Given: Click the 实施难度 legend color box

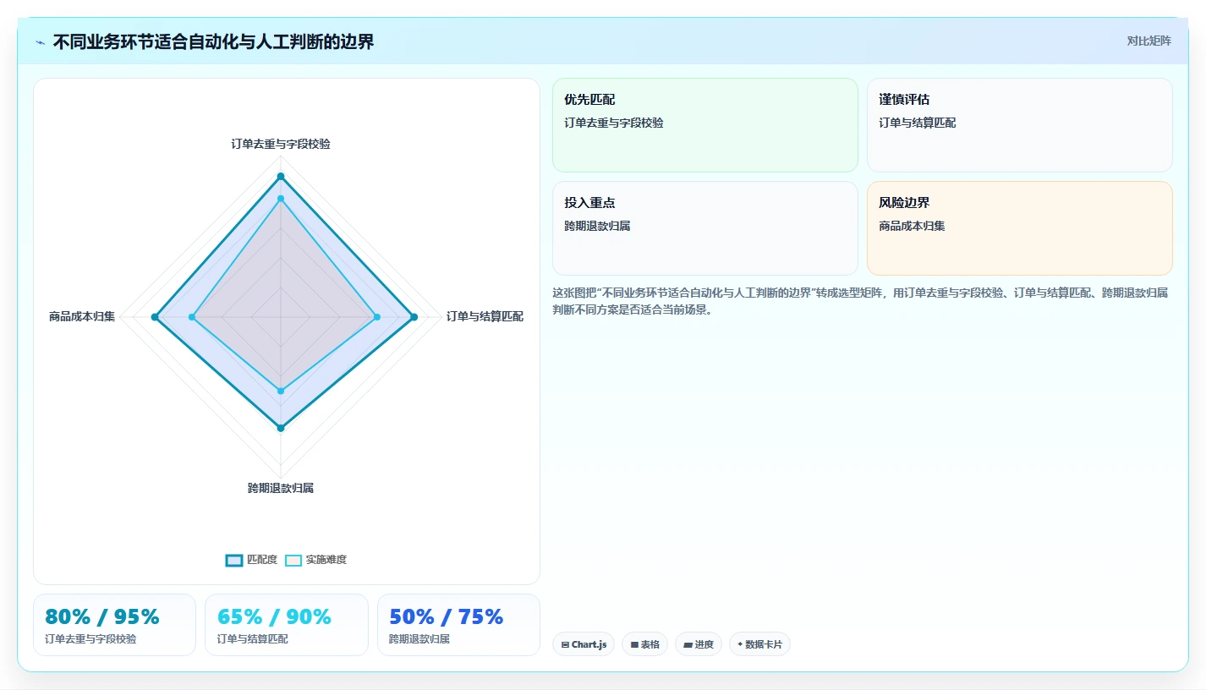Looking at the screenshot, I should [x=293, y=560].
